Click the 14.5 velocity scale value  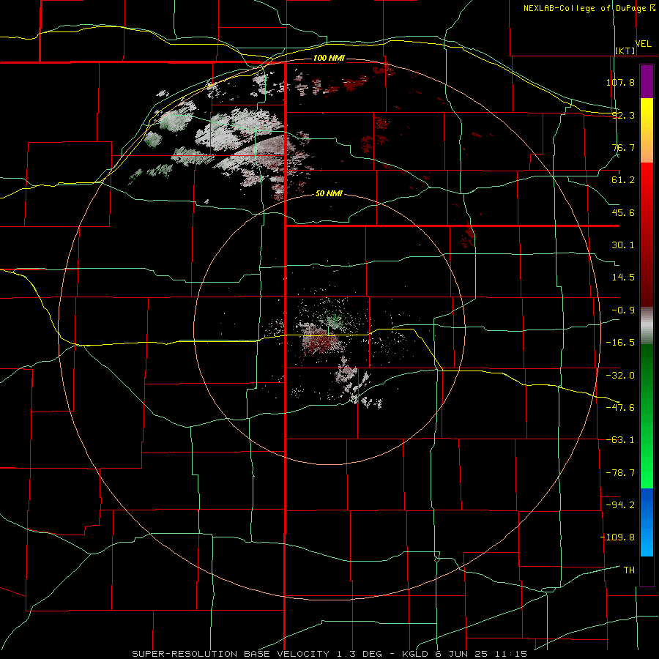(x=623, y=278)
